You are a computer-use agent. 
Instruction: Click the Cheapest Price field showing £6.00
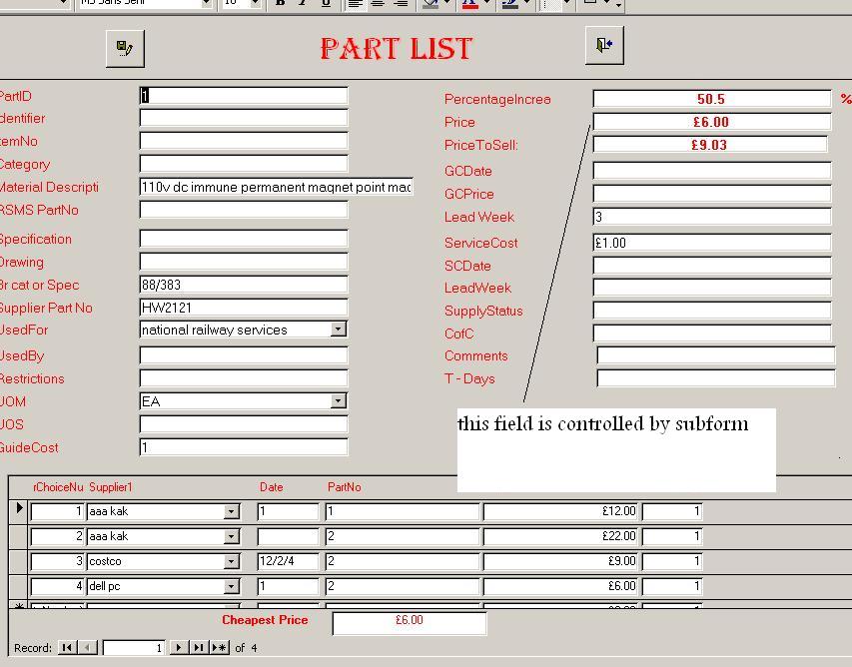pyautogui.click(x=410, y=623)
